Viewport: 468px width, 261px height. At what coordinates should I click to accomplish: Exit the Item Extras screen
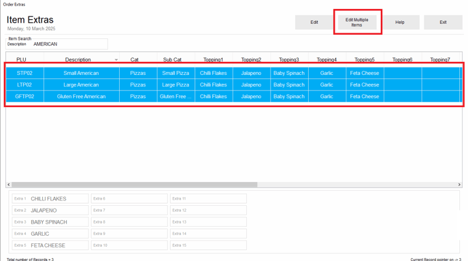tap(443, 22)
